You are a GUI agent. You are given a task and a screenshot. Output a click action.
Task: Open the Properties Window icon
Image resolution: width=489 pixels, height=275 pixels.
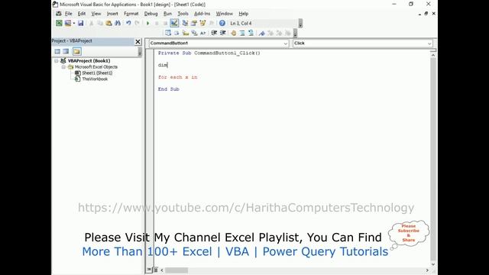point(193,23)
